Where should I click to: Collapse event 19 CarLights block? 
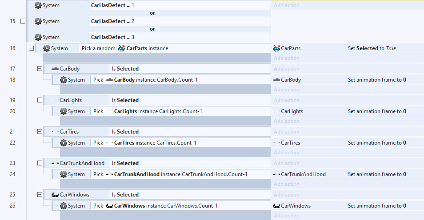click(x=40, y=100)
